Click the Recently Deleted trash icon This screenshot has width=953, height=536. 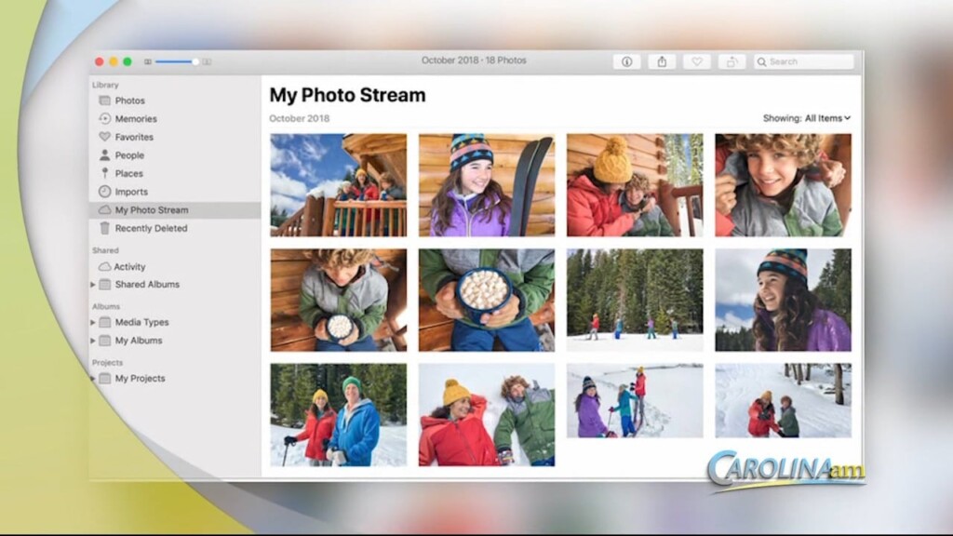tap(104, 228)
